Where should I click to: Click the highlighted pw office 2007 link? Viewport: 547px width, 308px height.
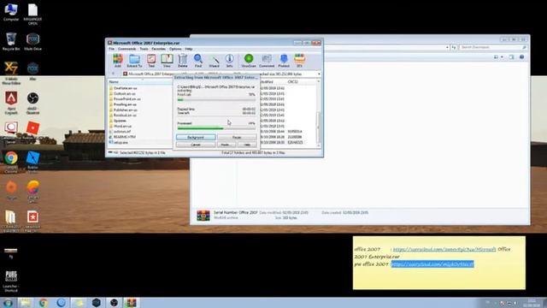[432, 264]
